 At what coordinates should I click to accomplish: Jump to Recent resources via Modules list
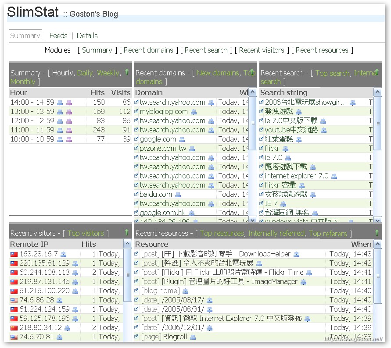[x=322, y=50]
